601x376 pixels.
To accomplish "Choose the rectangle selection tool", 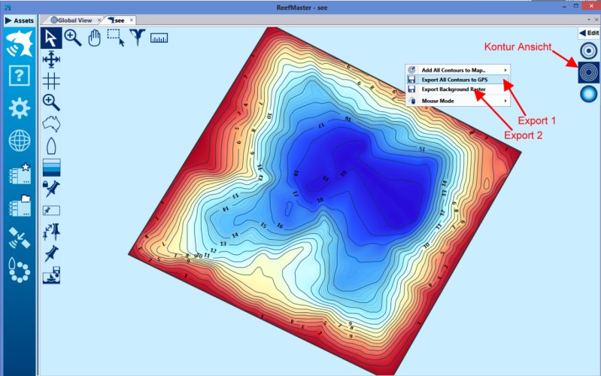I will coord(116,38).
